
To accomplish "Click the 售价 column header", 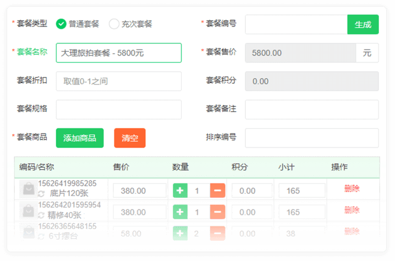I will (121, 167).
